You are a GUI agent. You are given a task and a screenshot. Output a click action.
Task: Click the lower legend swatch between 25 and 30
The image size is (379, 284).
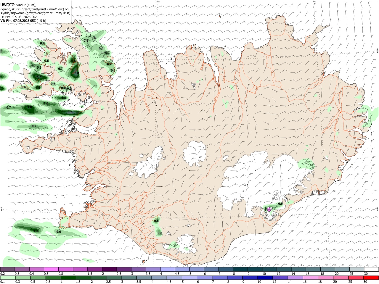click(356, 277)
